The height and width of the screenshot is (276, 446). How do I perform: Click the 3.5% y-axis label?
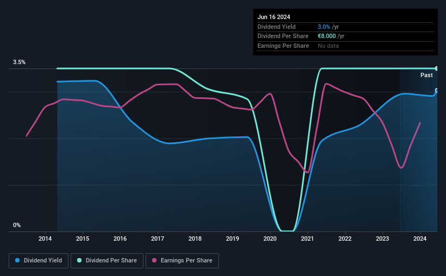click(19, 62)
